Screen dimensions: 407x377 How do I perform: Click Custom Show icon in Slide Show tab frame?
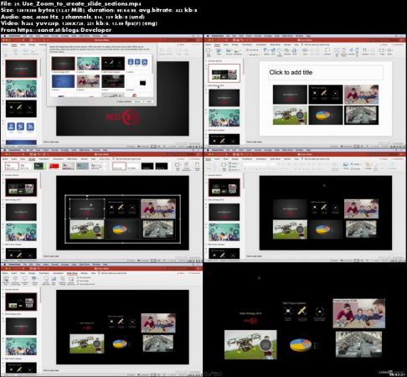click(x=34, y=280)
